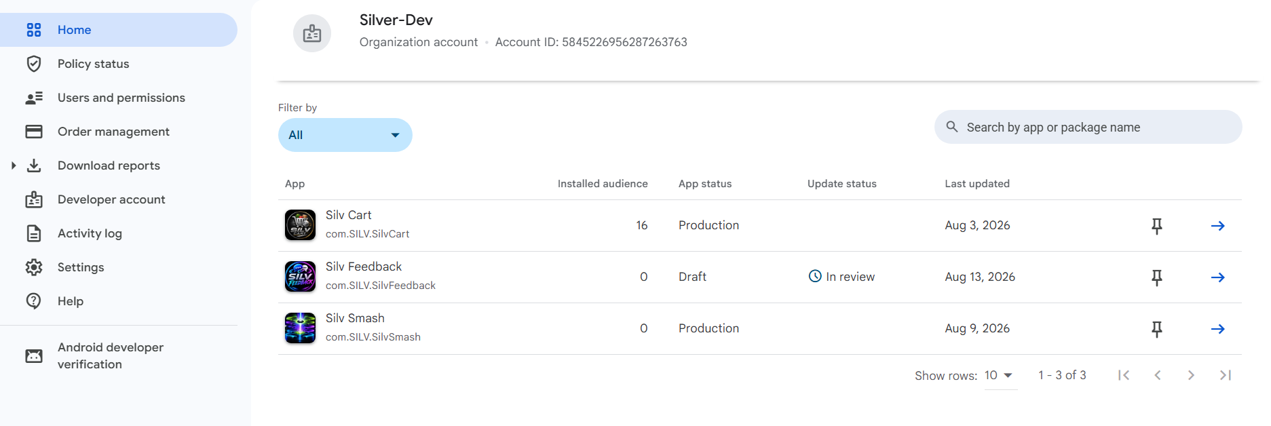1271x426 pixels.
Task: Pin the Silv Feedback app
Action: coord(1157,277)
